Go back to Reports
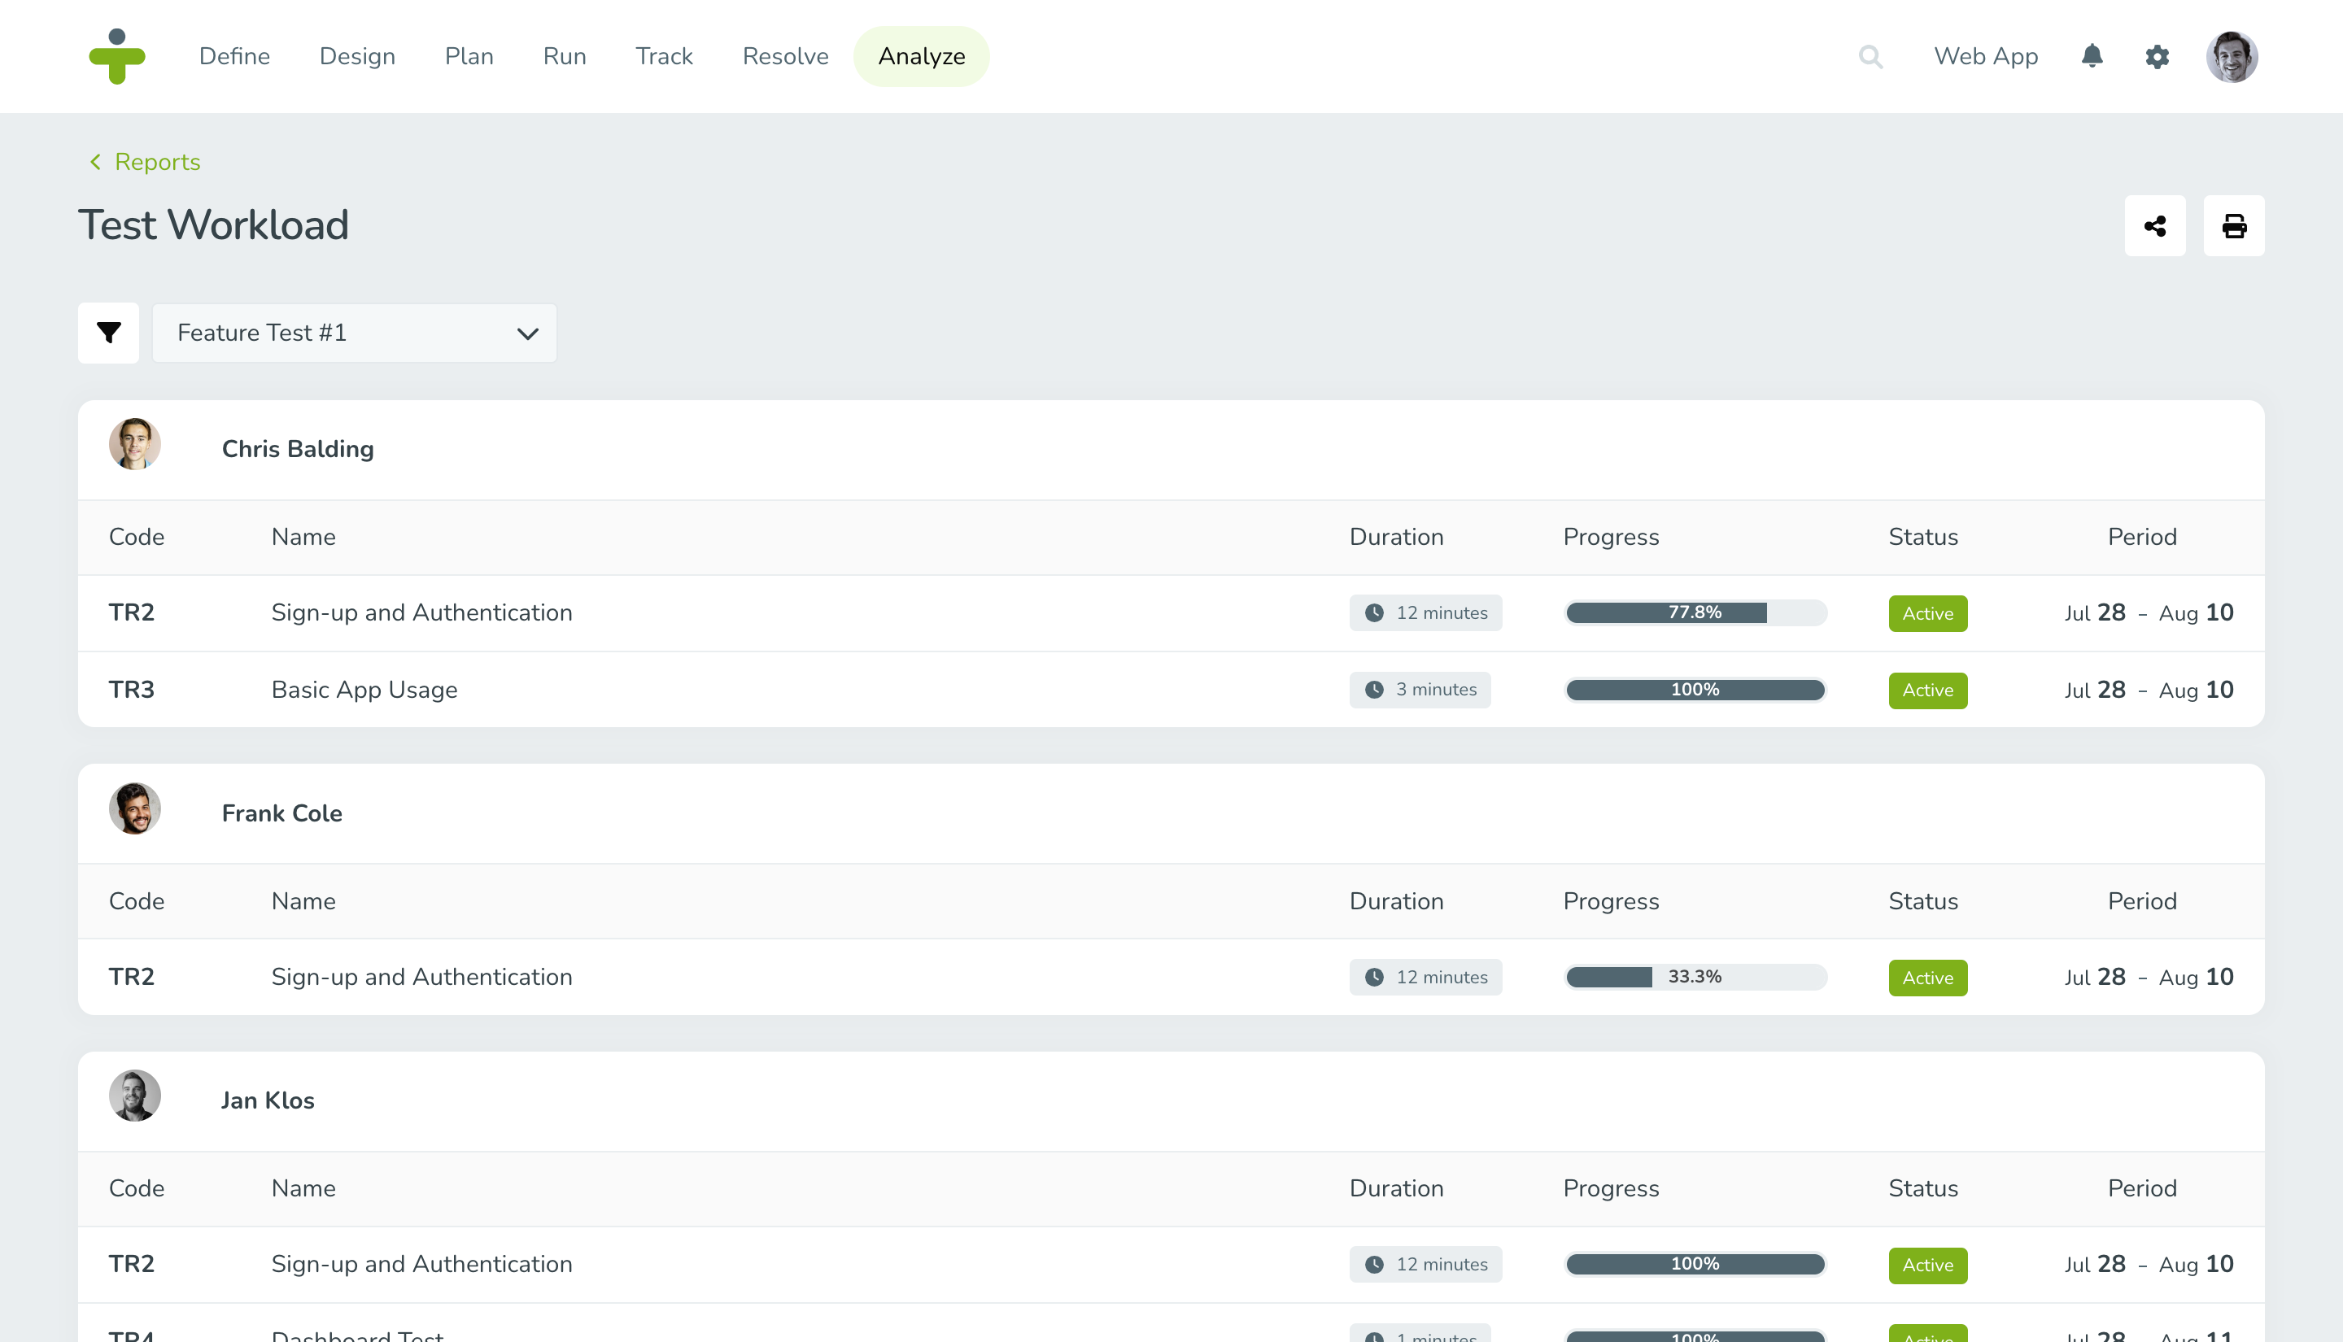 pos(144,162)
